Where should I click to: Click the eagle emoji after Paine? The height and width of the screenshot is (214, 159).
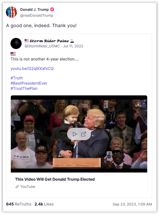[x=72, y=41]
